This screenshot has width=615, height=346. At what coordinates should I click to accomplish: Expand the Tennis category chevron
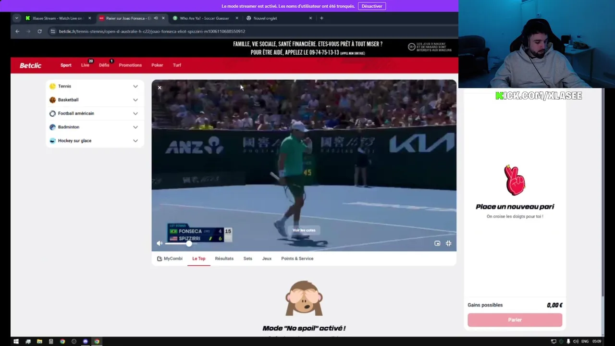pyautogui.click(x=135, y=86)
